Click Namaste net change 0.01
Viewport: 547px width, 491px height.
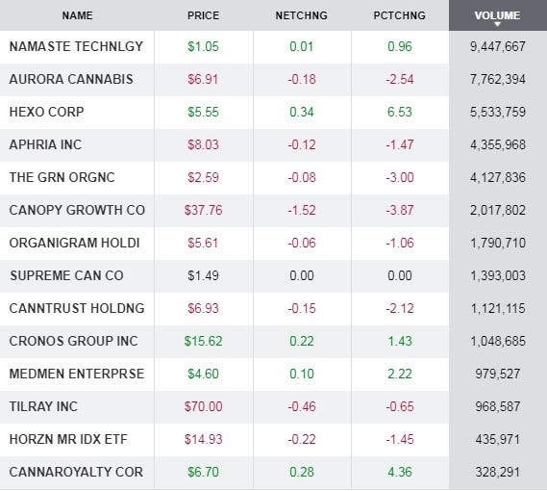pyautogui.click(x=302, y=46)
